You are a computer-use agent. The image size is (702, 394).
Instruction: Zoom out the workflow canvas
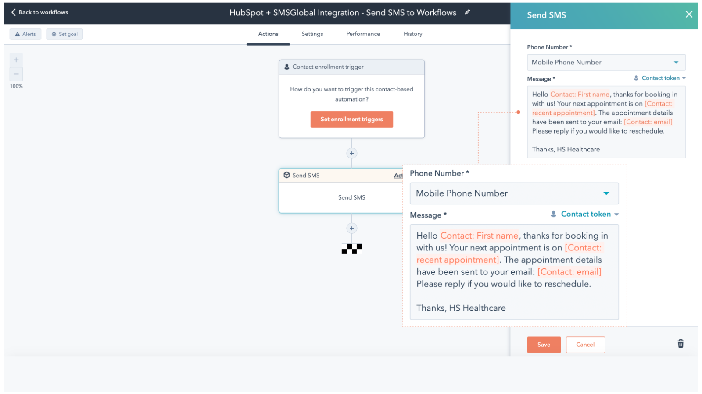point(16,74)
